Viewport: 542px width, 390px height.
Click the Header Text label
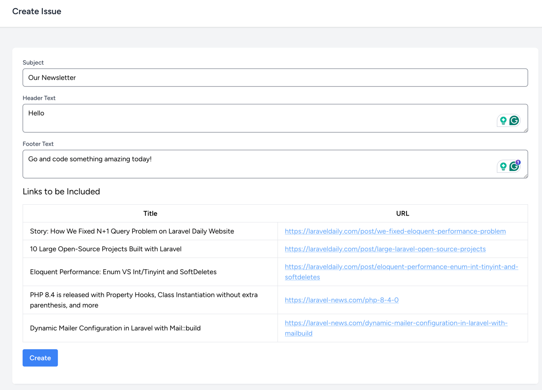pos(39,98)
